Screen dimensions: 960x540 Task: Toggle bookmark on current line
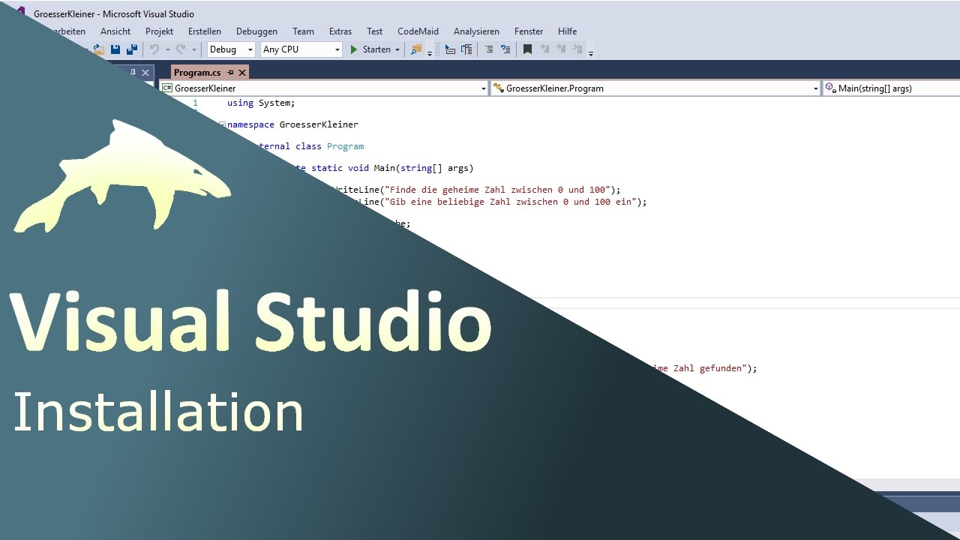(x=528, y=49)
